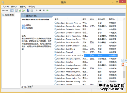Screen dimensions: 127x93
Task: Switch to the 标准 tab
Action: 29,87
